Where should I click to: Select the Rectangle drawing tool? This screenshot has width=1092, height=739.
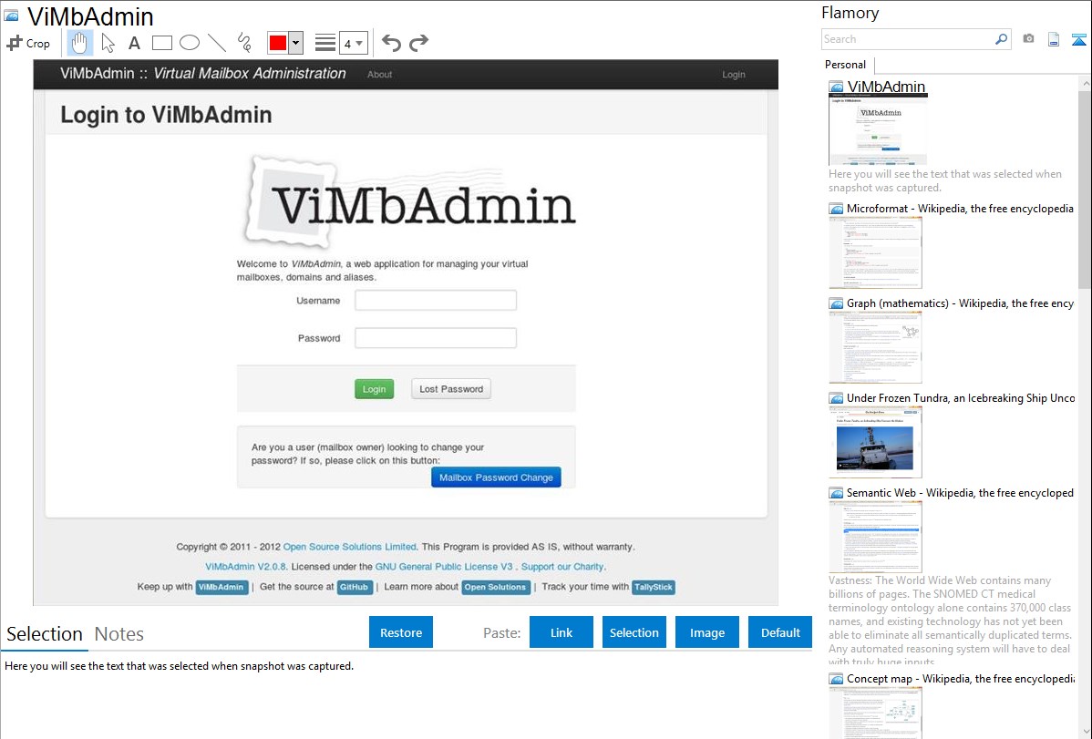coord(161,43)
